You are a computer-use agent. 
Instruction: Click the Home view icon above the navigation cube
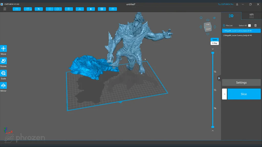point(201,18)
